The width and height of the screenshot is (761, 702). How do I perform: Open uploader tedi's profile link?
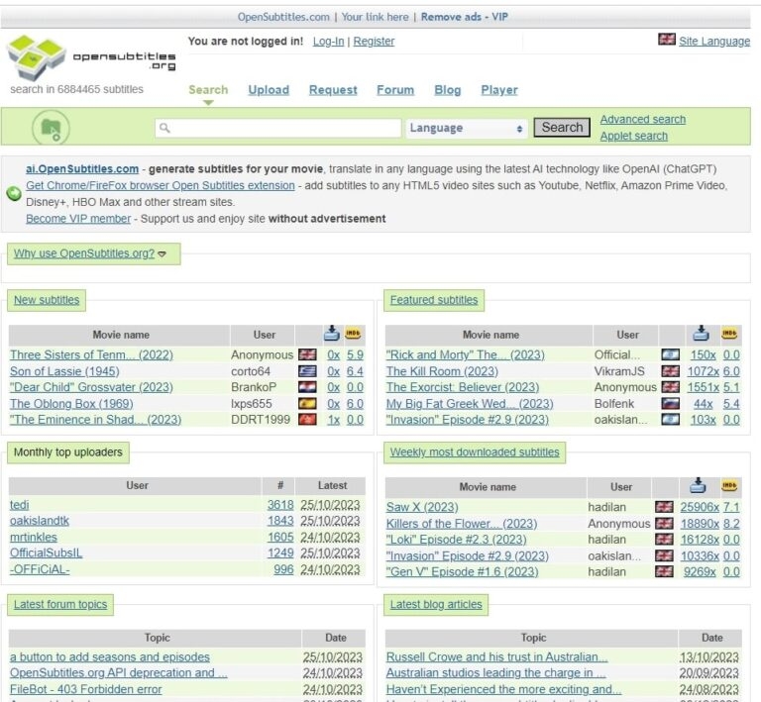coord(20,505)
